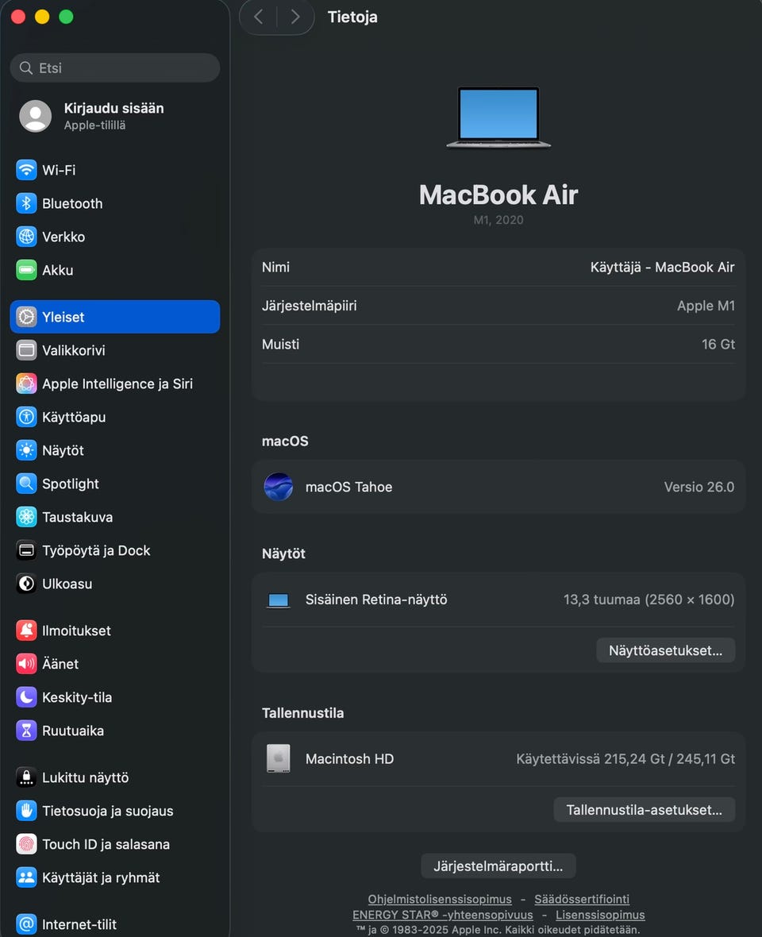The image size is (762, 937).
Task: Go forward with the right chevron
Action: (295, 17)
